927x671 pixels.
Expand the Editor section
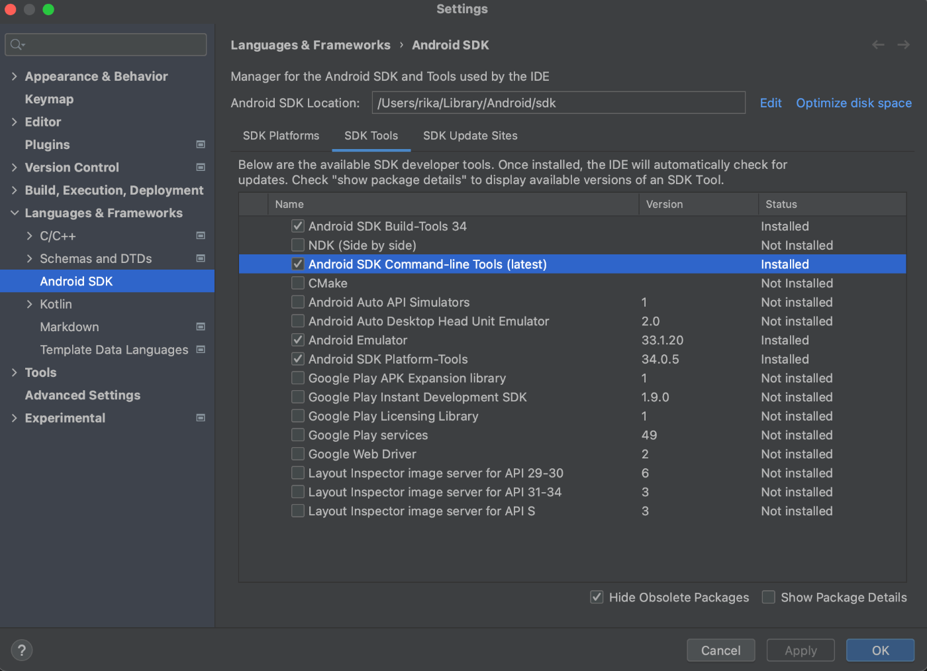point(15,122)
